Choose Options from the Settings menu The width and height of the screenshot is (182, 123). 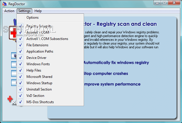pos(50,18)
